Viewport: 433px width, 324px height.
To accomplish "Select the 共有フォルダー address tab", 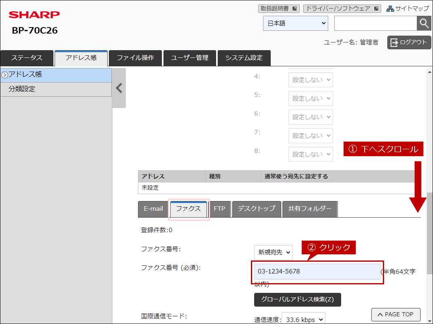I will [x=310, y=209].
